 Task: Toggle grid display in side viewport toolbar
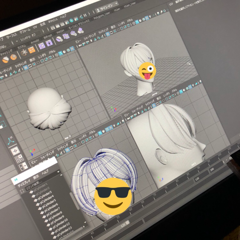point(154,105)
